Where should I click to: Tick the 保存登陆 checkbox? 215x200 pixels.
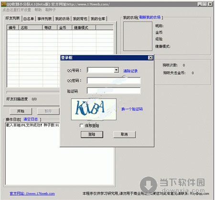[81, 126]
